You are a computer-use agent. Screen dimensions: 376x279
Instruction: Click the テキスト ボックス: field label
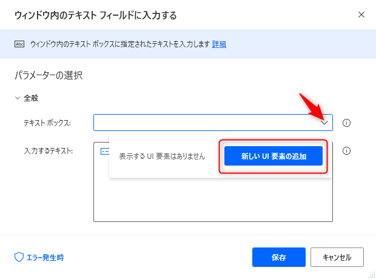coord(47,123)
